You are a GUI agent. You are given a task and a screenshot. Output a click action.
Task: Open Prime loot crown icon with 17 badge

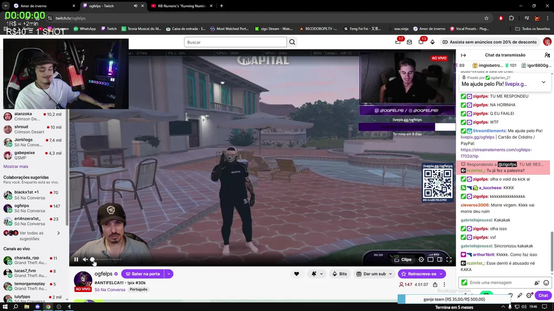tap(398, 42)
